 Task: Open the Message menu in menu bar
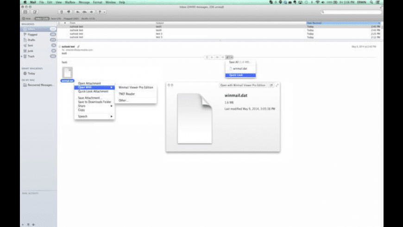(84, 2)
